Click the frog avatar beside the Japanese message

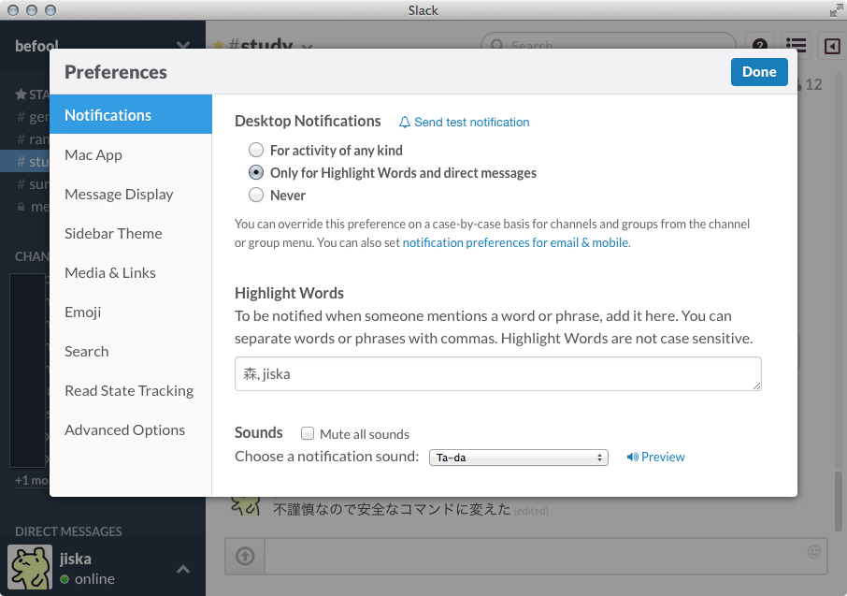click(245, 506)
